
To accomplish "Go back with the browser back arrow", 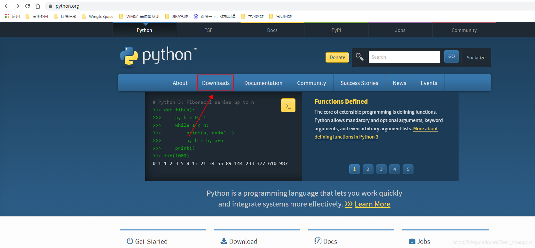I will (x=7, y=6).
